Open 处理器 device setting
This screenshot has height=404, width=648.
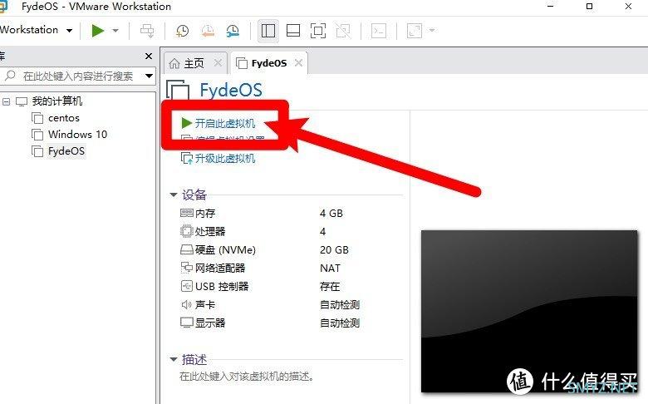(x=210, y=232)
